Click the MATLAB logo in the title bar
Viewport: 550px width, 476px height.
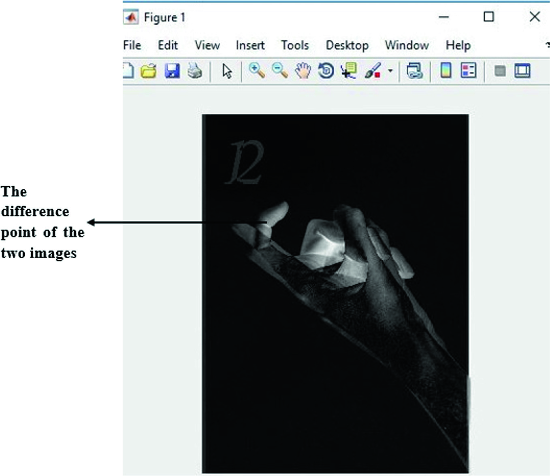[131, 17]
